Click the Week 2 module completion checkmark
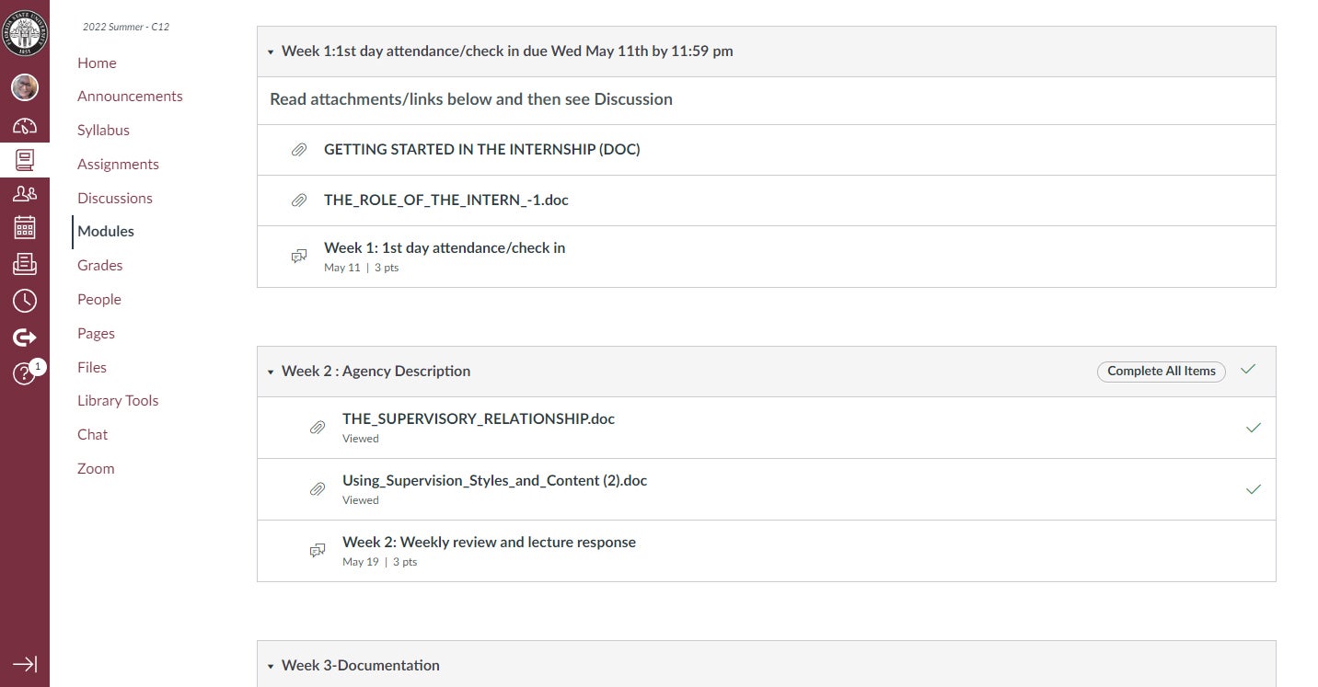This screenshot has width=1318, height=687. (x=1248, y=370)
